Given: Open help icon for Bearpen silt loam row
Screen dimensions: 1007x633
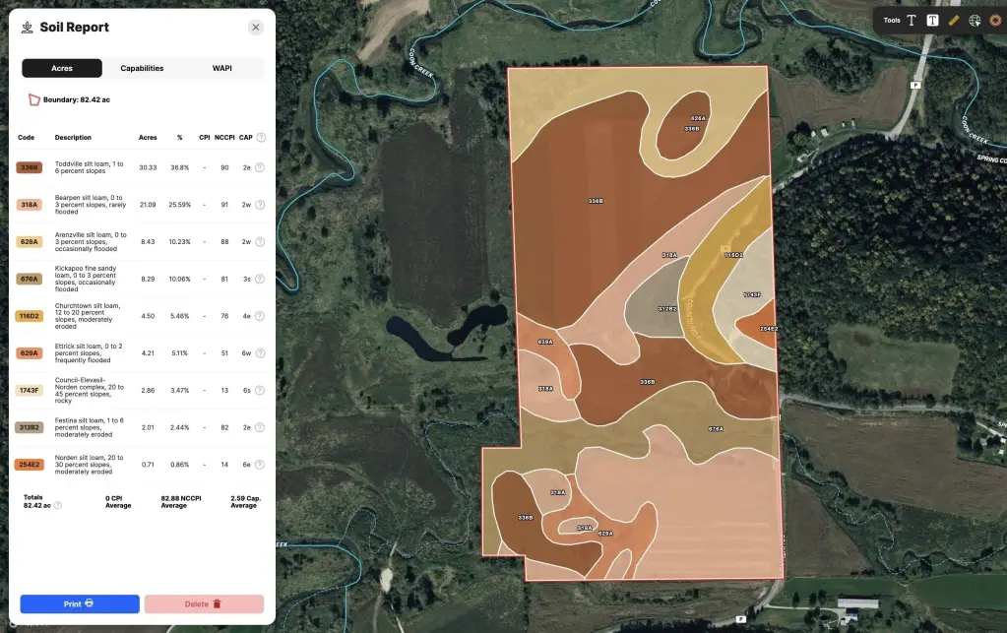Looking at the screenshot, I should (x=260, y=205).
